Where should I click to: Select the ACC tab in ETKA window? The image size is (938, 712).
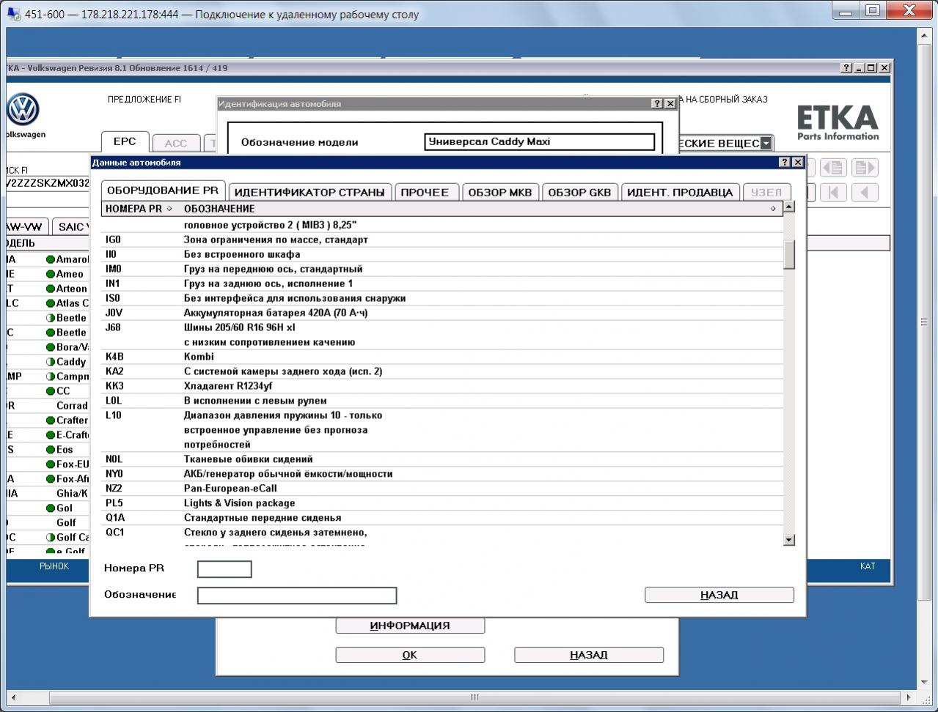coord(176,144)
